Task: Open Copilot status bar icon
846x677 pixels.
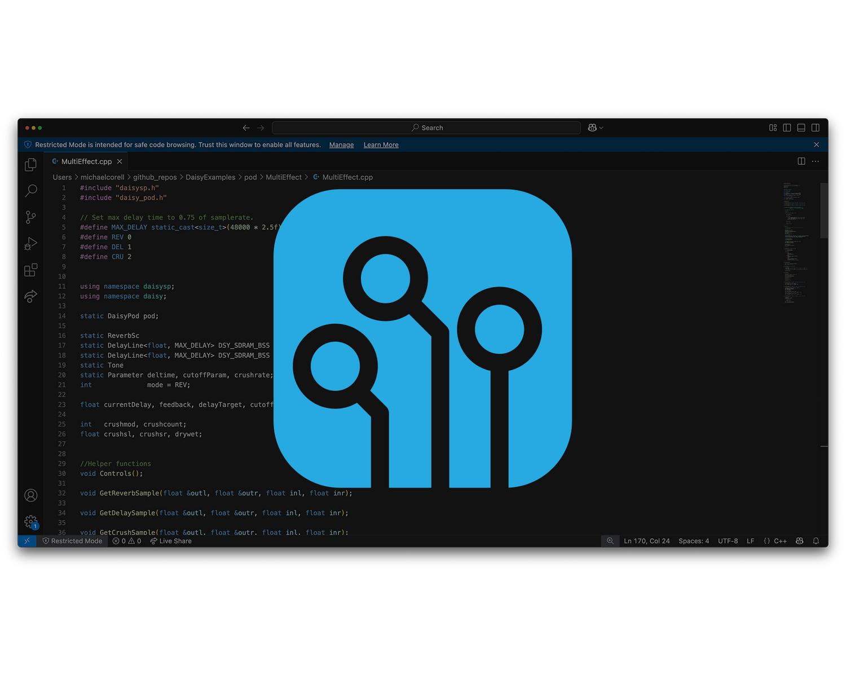Action: [799, 541]
